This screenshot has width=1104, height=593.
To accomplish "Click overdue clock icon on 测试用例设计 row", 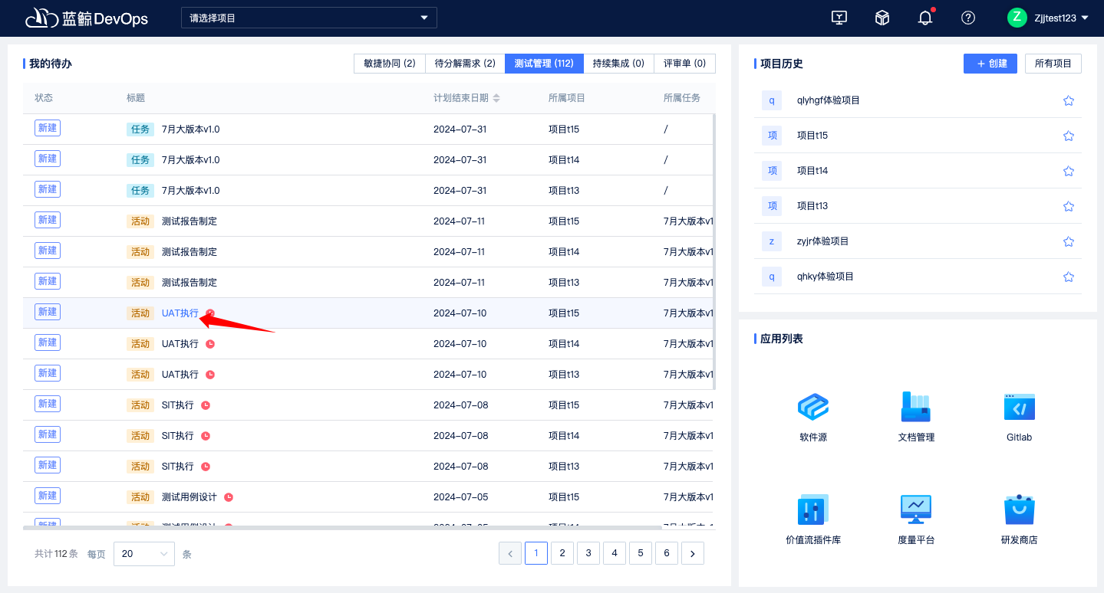I will click(229, 497).
